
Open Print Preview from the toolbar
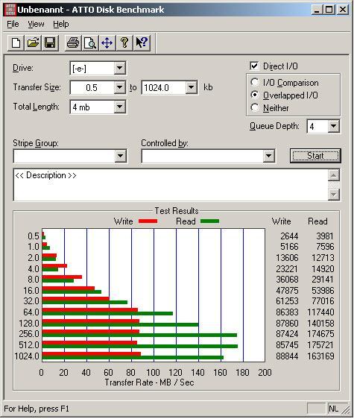point(90,42)
